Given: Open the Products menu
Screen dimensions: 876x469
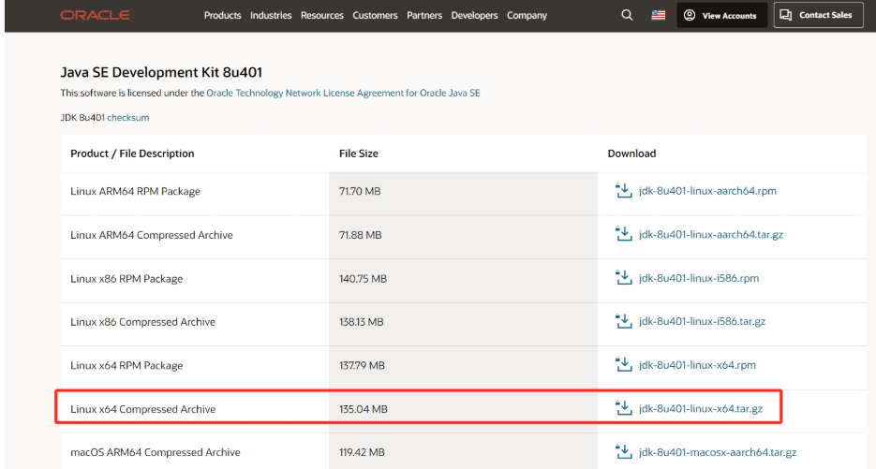Looking at the screenshot, I should tap(222, 16).
